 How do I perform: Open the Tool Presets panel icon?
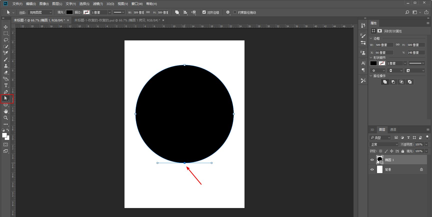[x=363, y=81]
